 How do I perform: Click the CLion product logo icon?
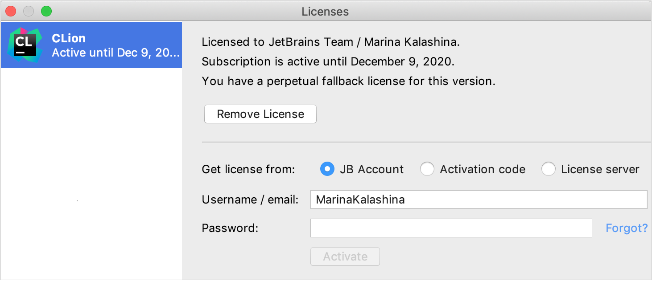(25, 45)
